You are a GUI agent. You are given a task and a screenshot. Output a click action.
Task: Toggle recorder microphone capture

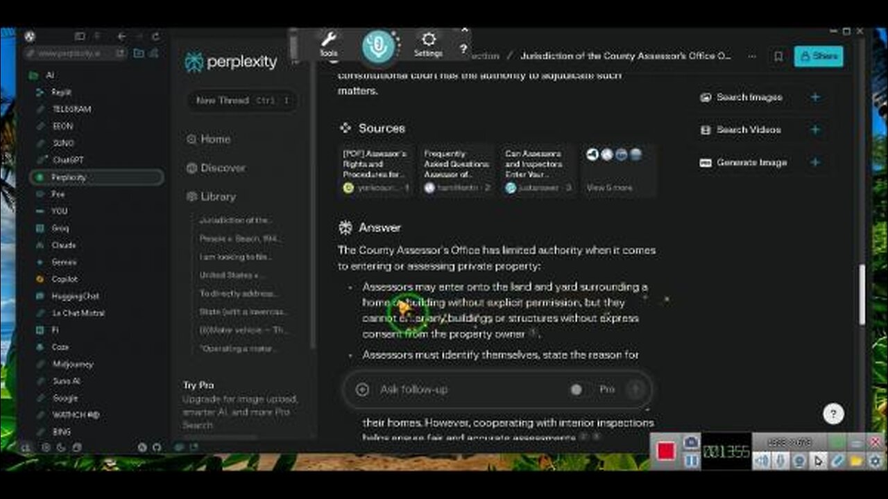tap(781, 460)
